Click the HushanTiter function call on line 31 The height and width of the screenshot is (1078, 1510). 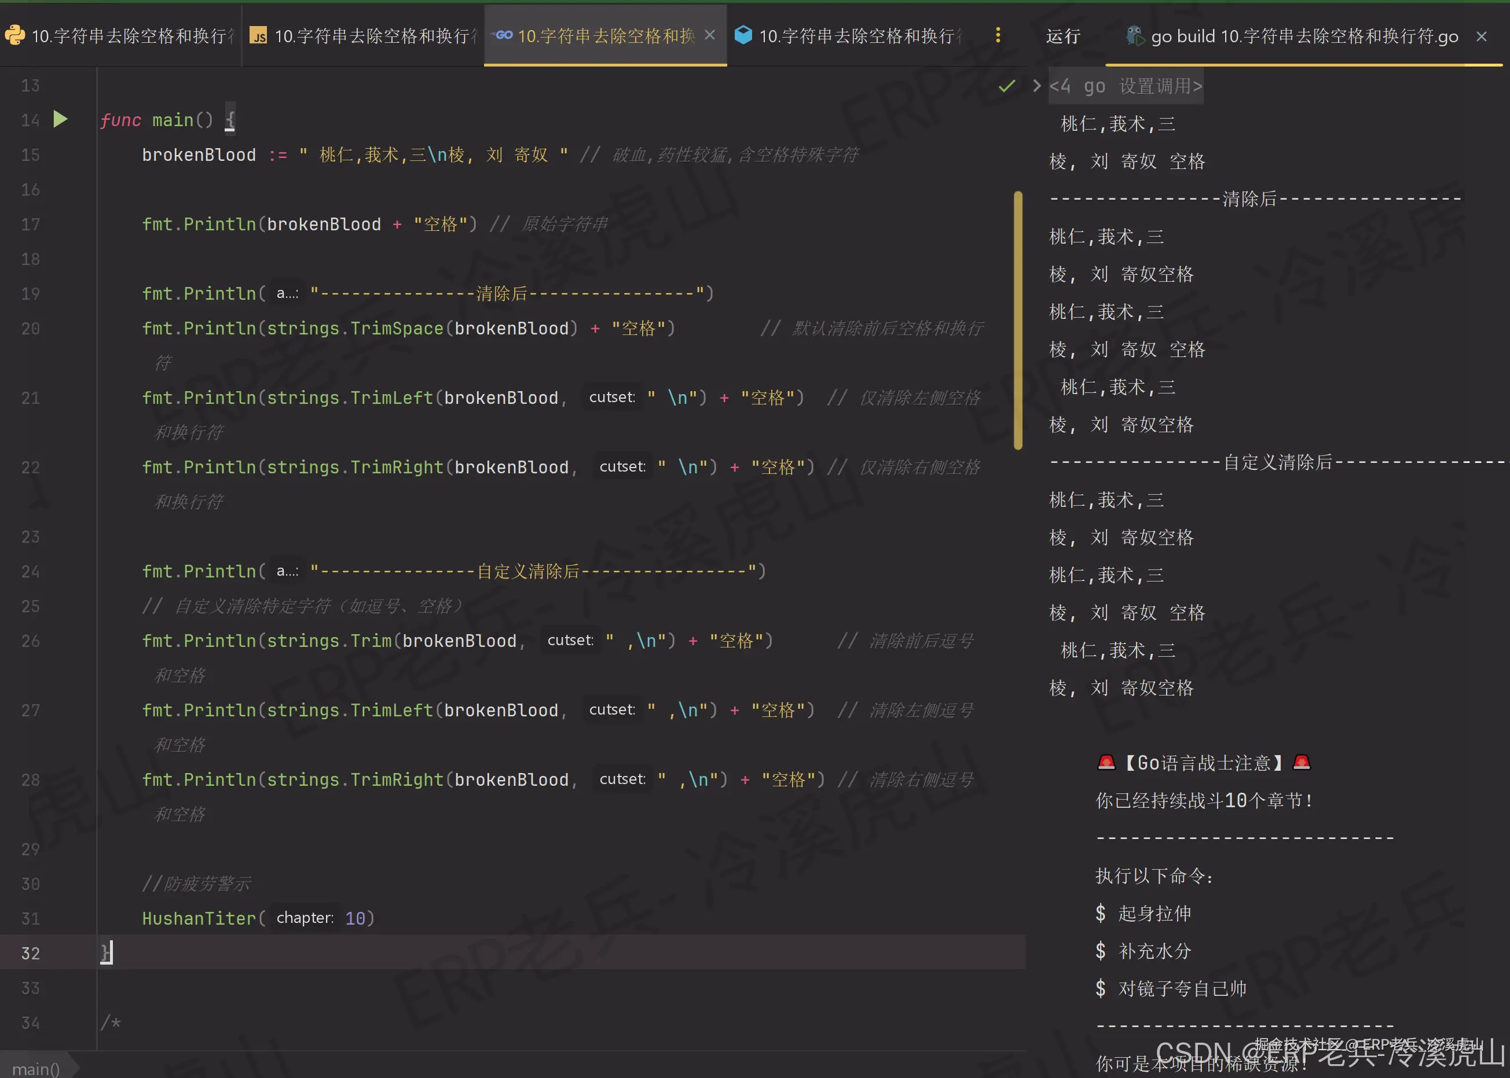(x=199, y=919)
